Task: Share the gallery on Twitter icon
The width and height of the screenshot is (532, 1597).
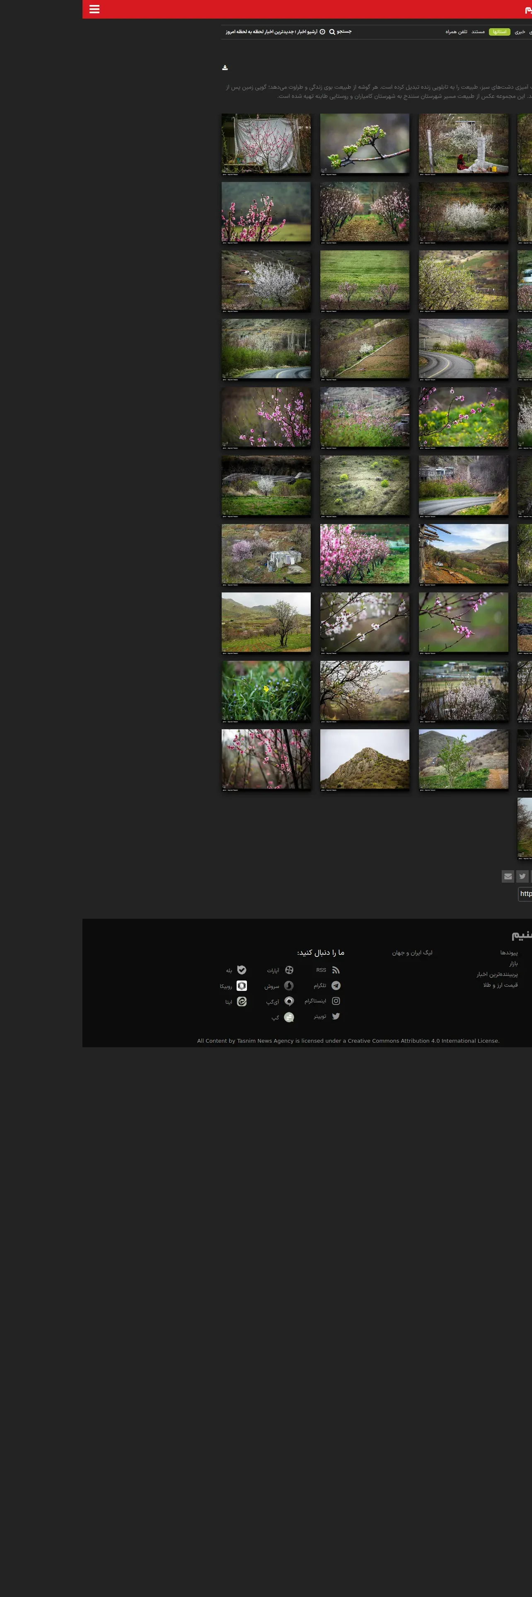Action: point(523,876)
